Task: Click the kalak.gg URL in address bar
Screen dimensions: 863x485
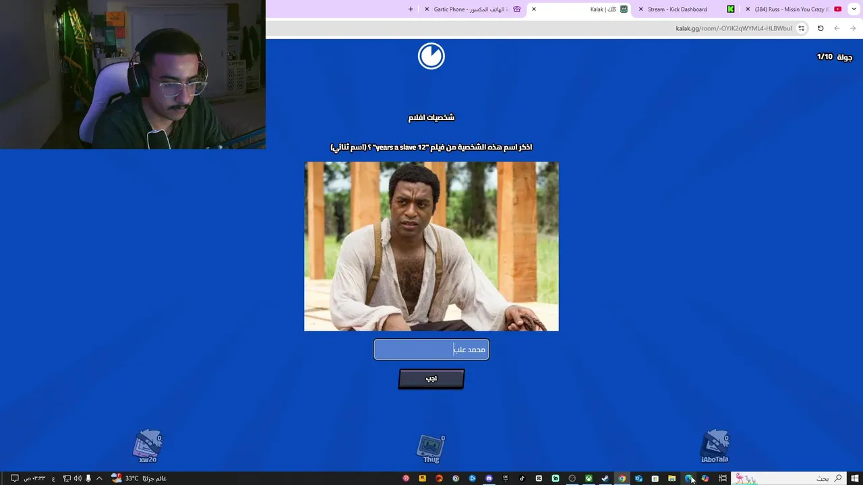Action: [x=734, y=28]
